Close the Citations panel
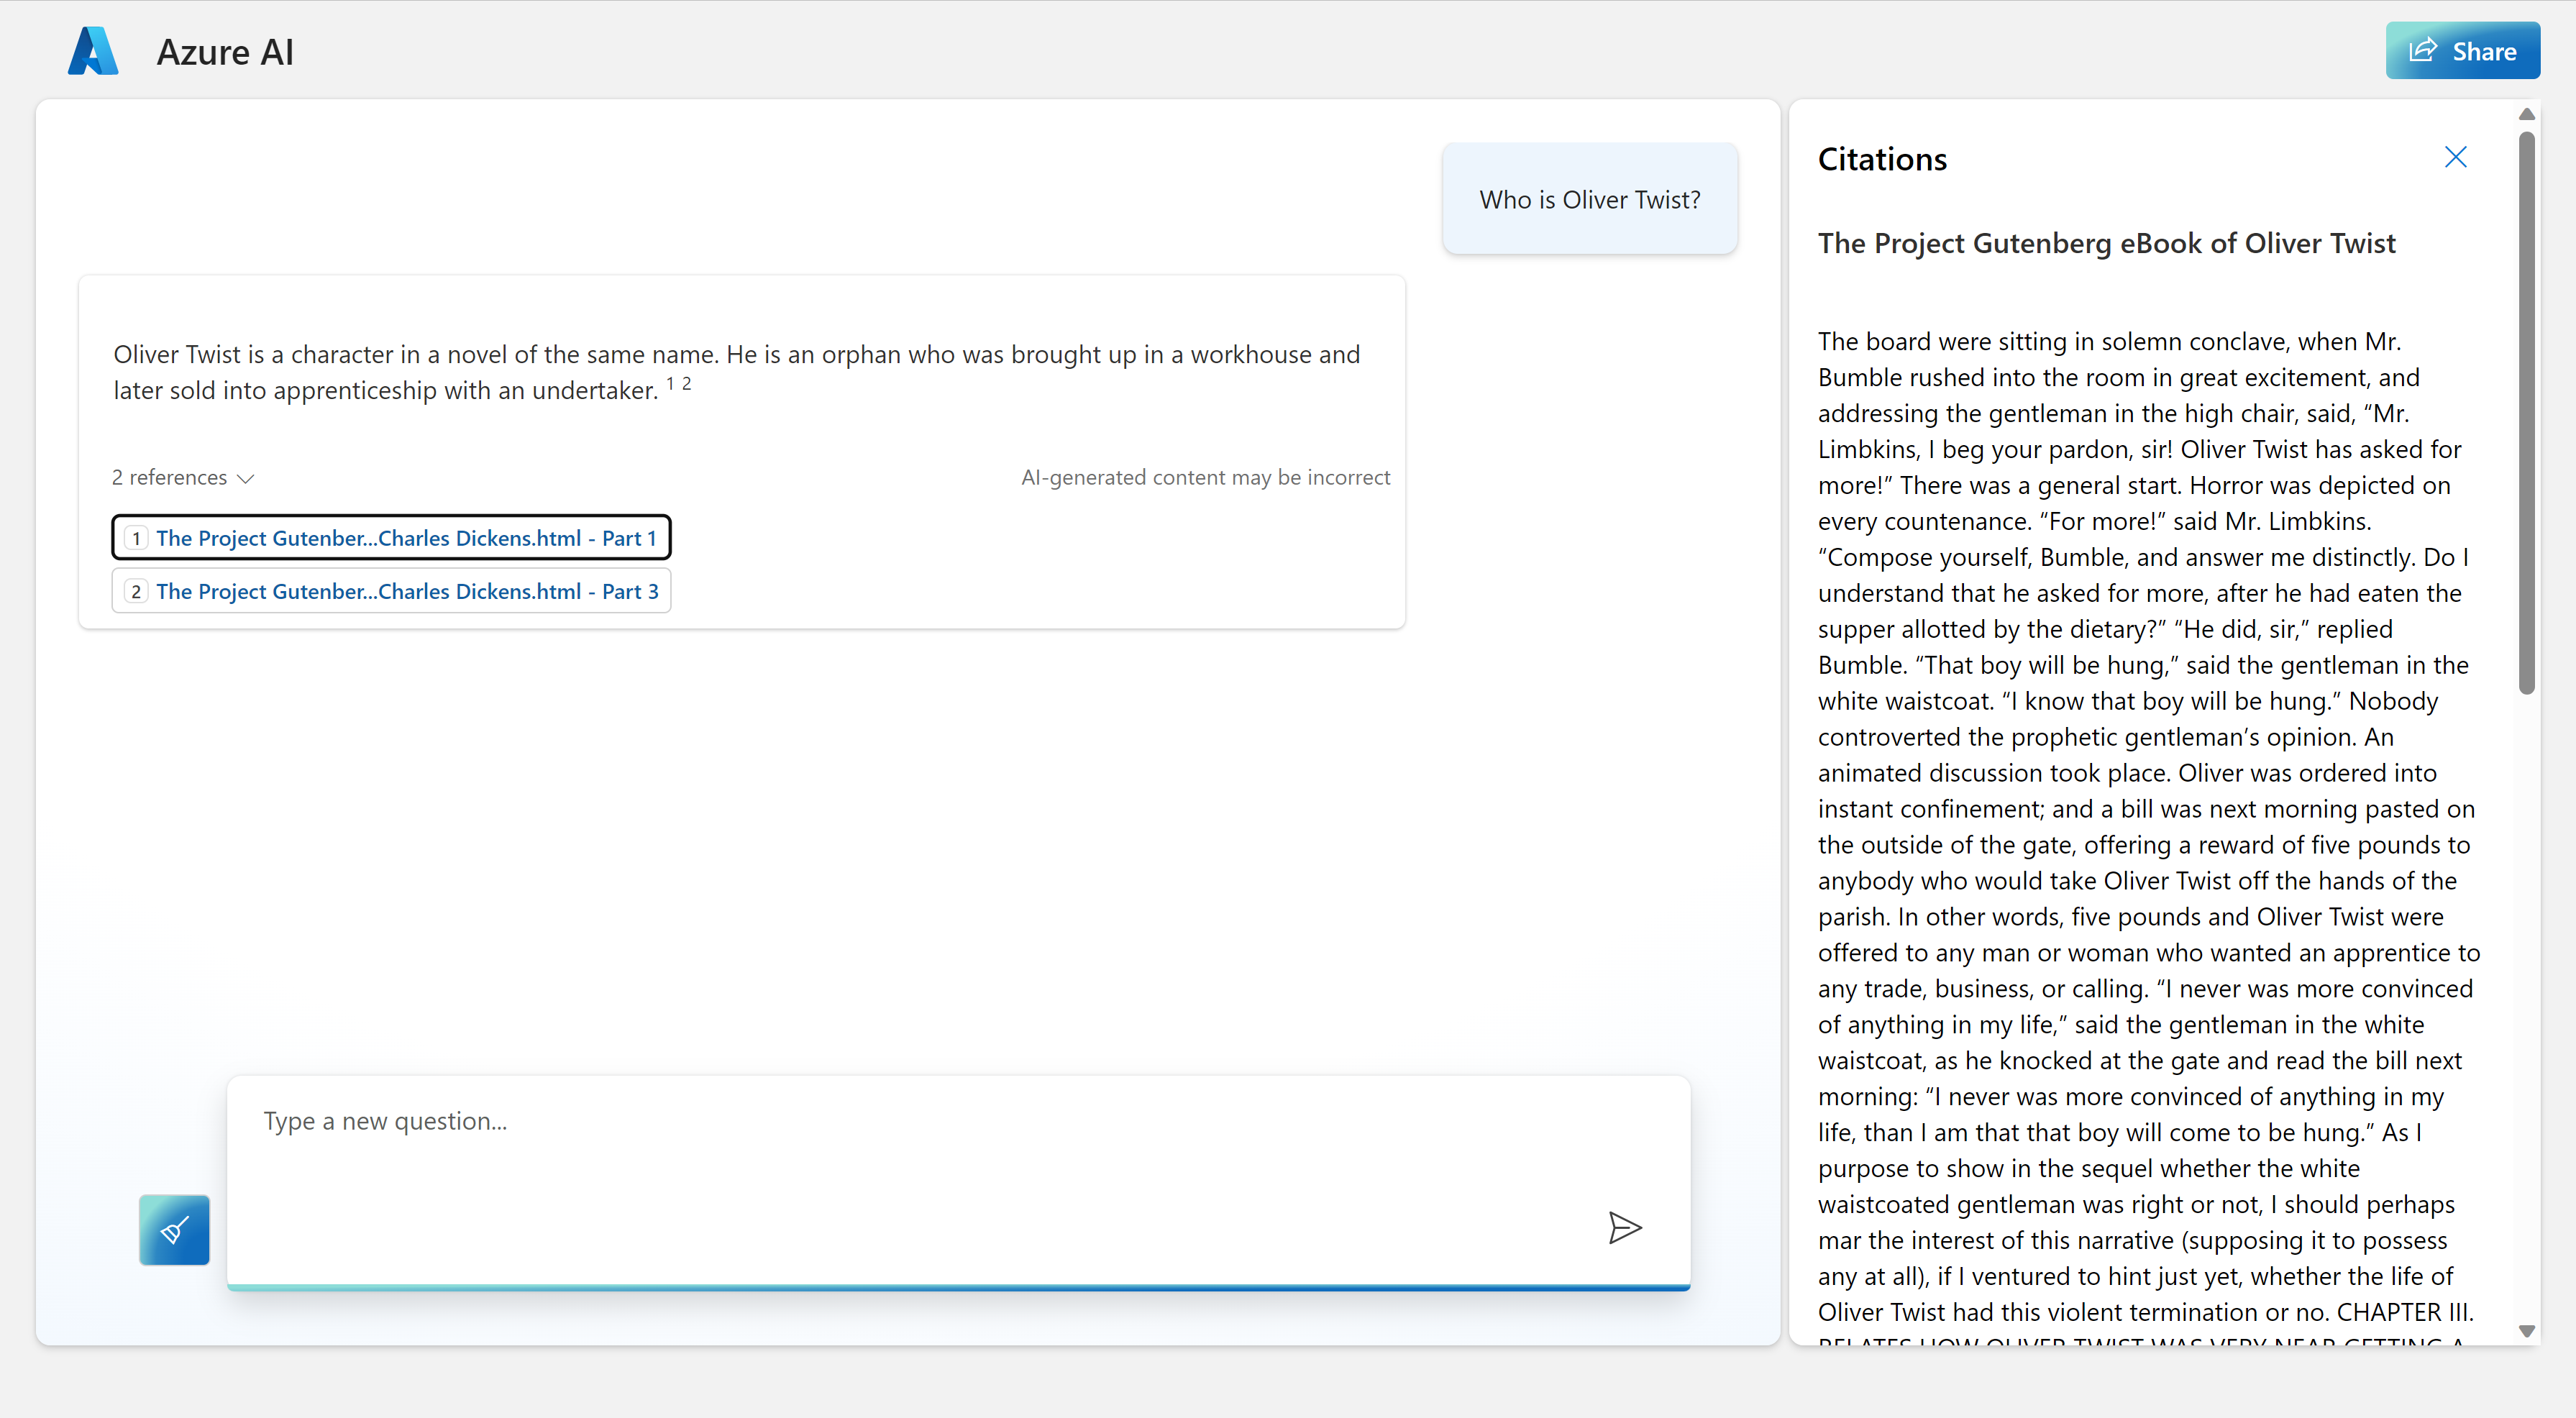Screen dimensions: 2576x1418 (x=2455, y=157)
